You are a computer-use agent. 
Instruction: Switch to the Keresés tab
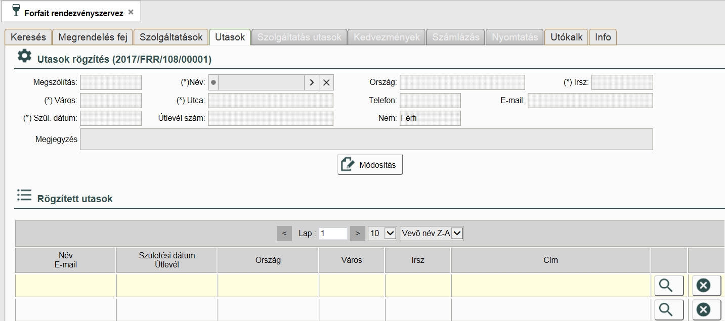pyautogui.click(x=28, y=37)
